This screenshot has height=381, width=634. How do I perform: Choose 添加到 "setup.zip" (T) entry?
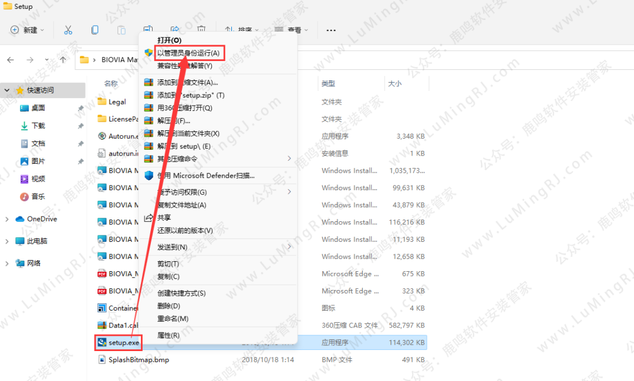coord(191,96)
